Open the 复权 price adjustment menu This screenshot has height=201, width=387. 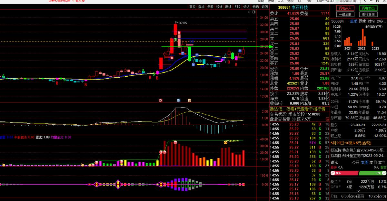coord(193,6)
